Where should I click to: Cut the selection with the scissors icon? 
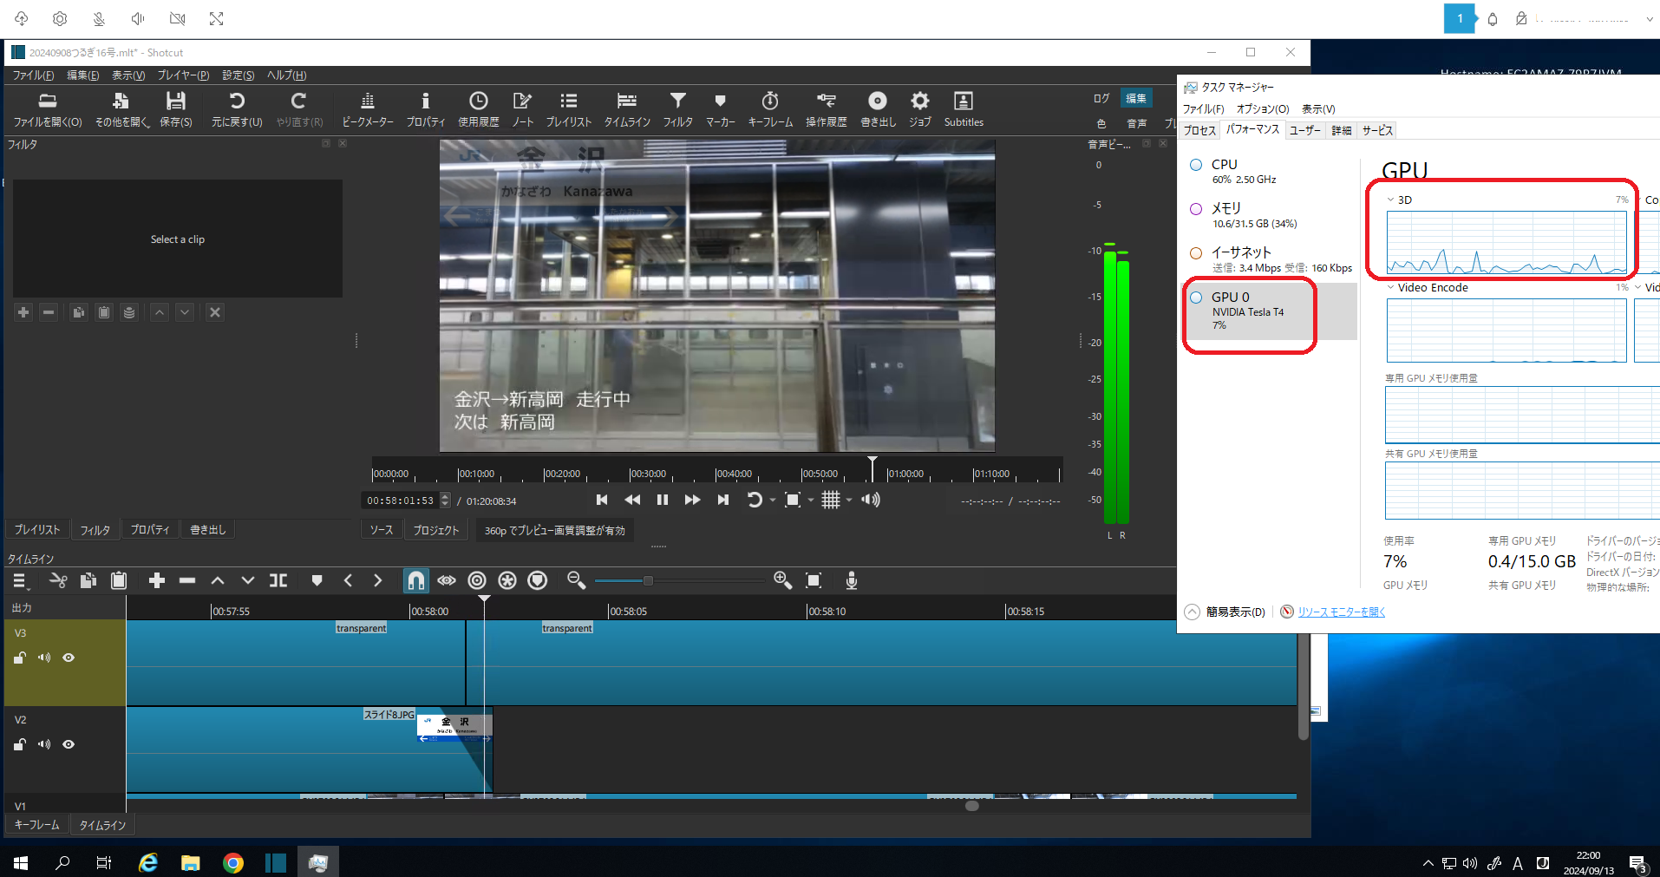click(x=57, y=580)
